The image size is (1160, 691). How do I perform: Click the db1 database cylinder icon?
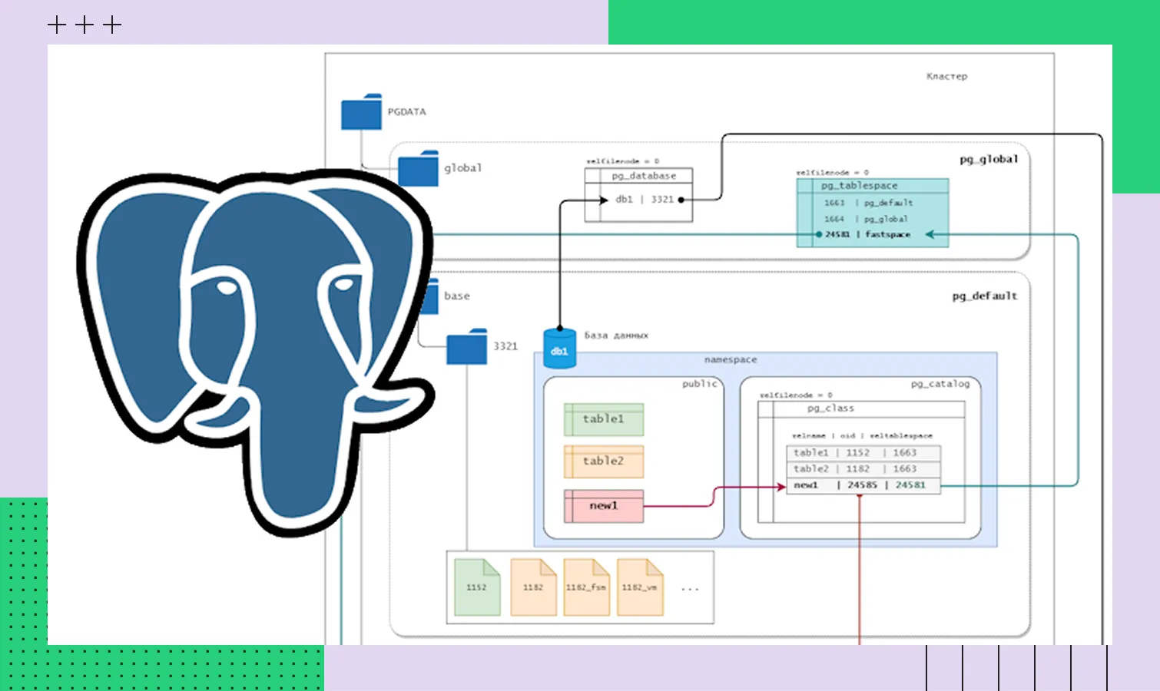[x=559, y=349]
